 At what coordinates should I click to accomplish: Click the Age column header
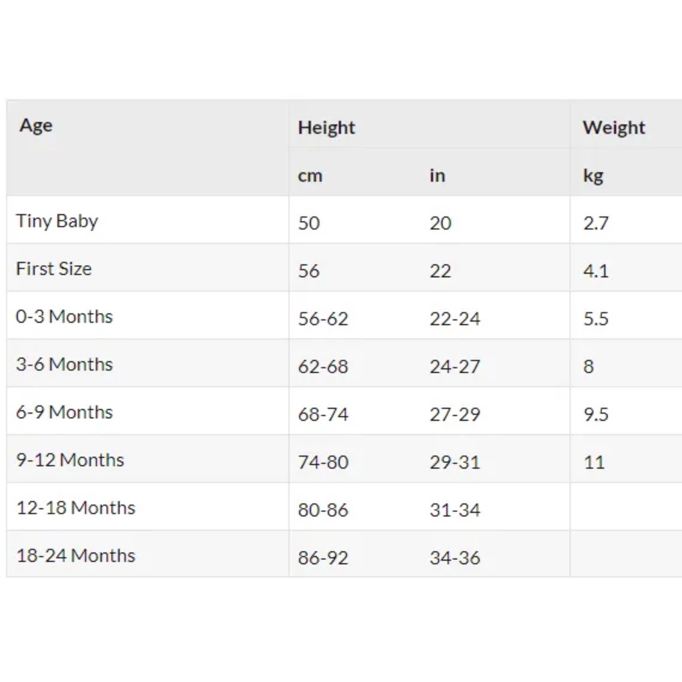click(36, 126)
